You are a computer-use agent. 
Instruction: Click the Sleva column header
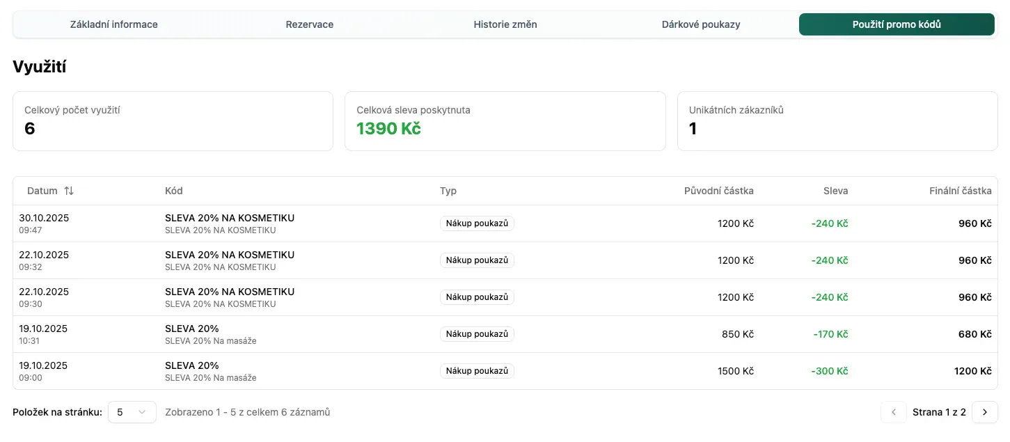tap(835, 191)
